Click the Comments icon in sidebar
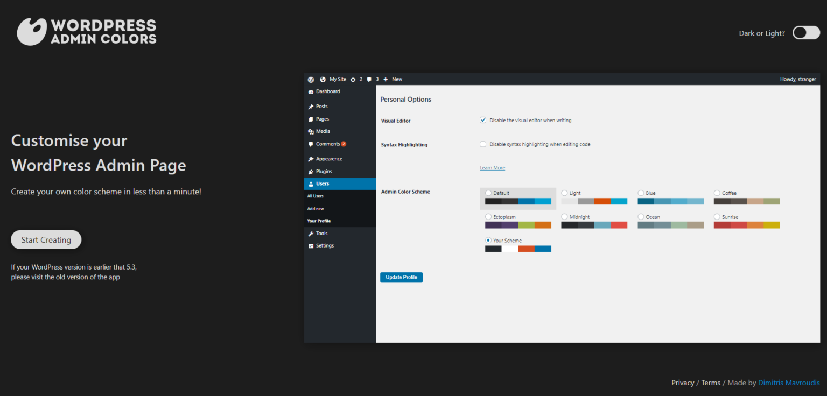 [x=311, y=144]
